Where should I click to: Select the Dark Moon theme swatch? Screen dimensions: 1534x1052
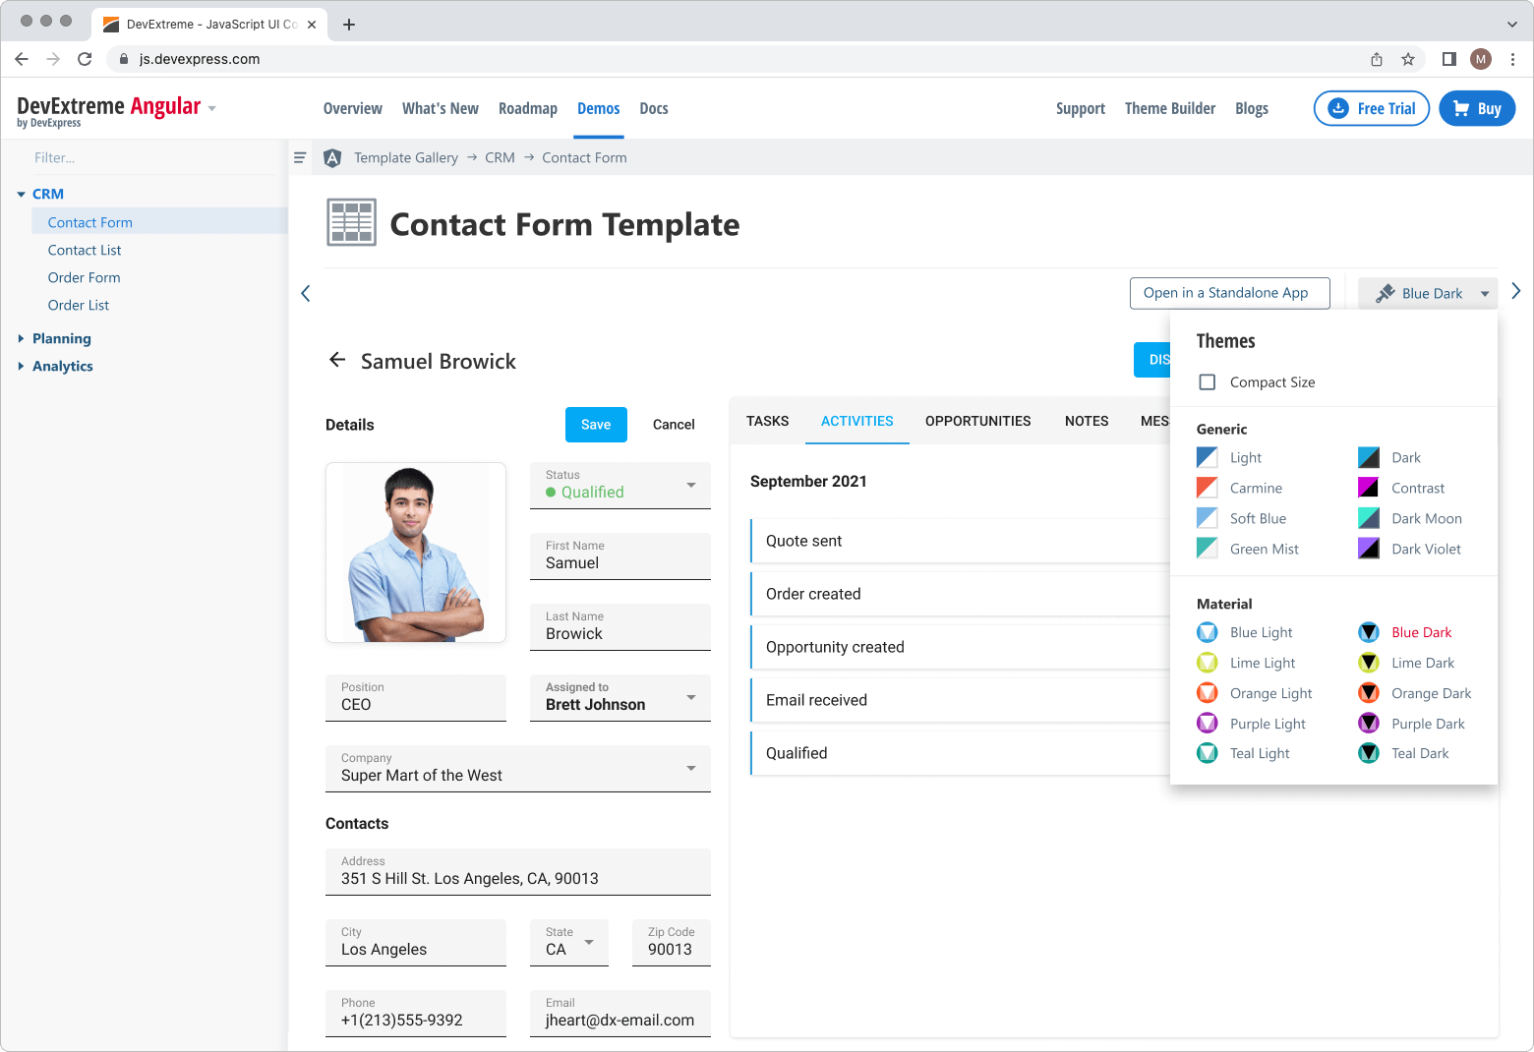[x=1369, y=518]
